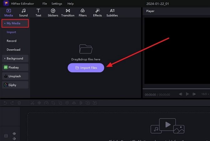Open the Transition tab

[x=68, y=13]
